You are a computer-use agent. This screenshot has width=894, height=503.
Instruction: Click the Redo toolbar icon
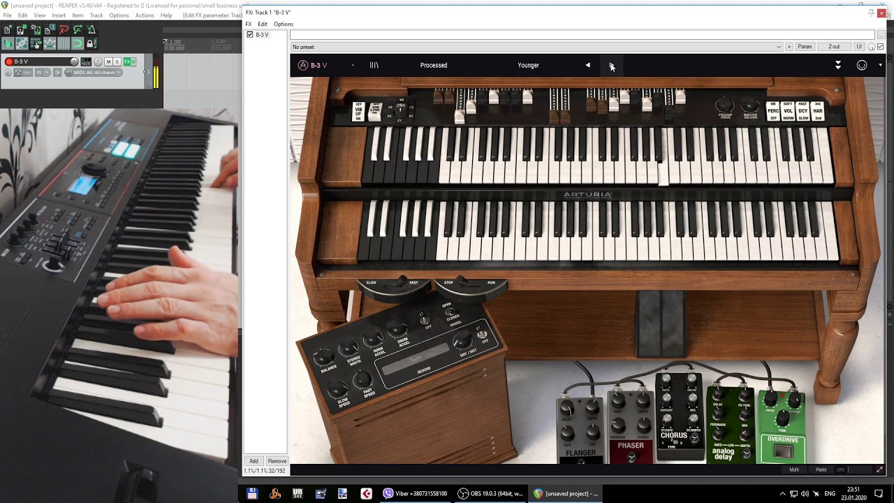78,30
